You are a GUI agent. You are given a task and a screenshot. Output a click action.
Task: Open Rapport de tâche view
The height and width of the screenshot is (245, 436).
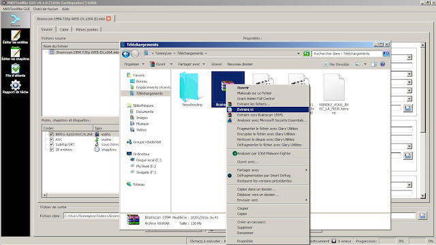[x=15, y=86]
